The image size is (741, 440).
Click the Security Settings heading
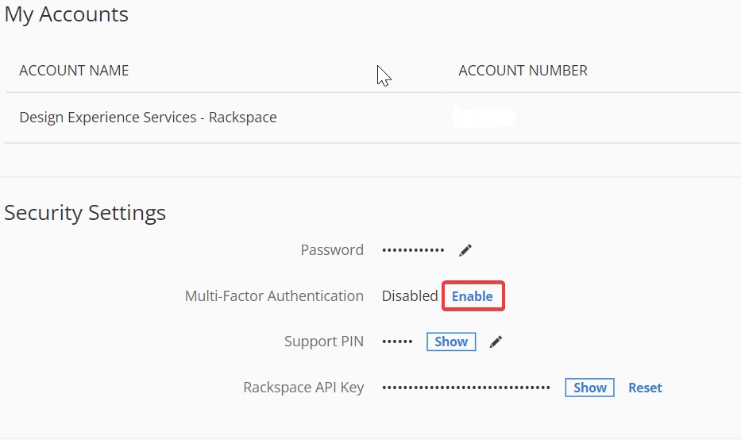pos(85,213)
